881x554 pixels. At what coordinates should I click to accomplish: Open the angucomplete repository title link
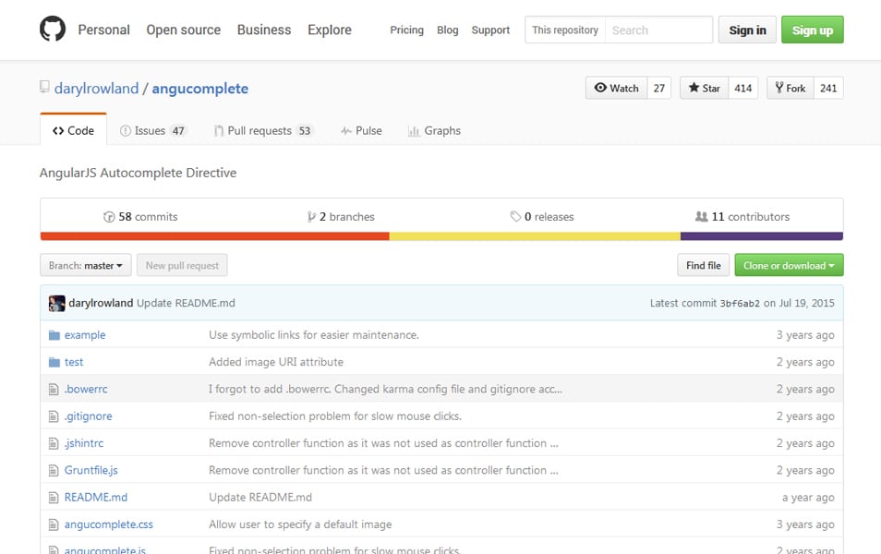click(200, 89)
